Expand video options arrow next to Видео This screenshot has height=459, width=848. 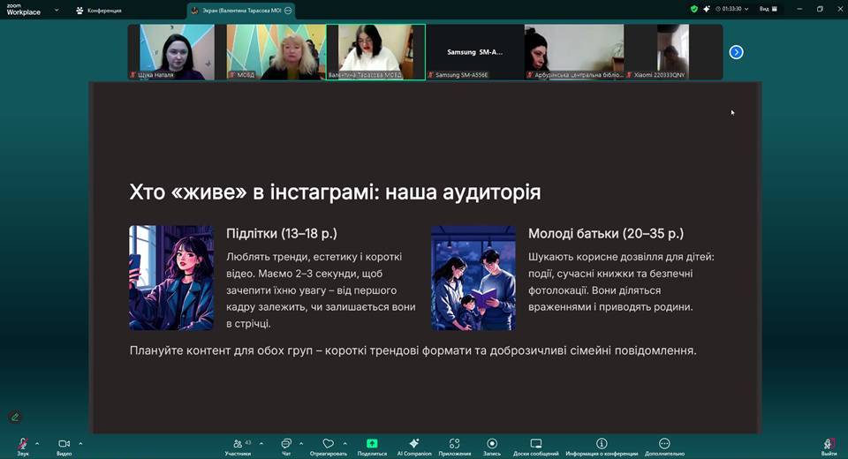pyautogui.click(x=80, y=443)
